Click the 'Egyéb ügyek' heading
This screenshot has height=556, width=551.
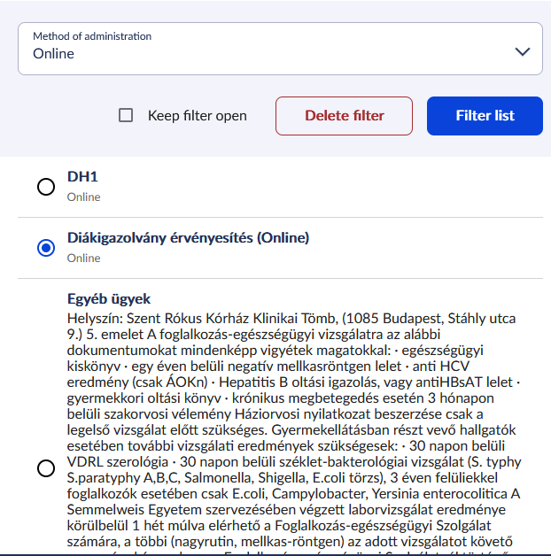[x=109, y=298]
